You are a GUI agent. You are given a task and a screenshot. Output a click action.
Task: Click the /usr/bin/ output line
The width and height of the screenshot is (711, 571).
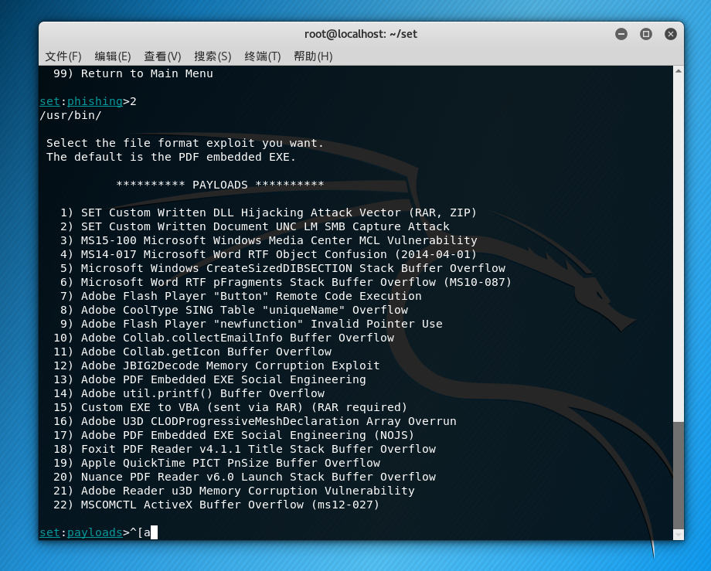click(x=70, y=115)
